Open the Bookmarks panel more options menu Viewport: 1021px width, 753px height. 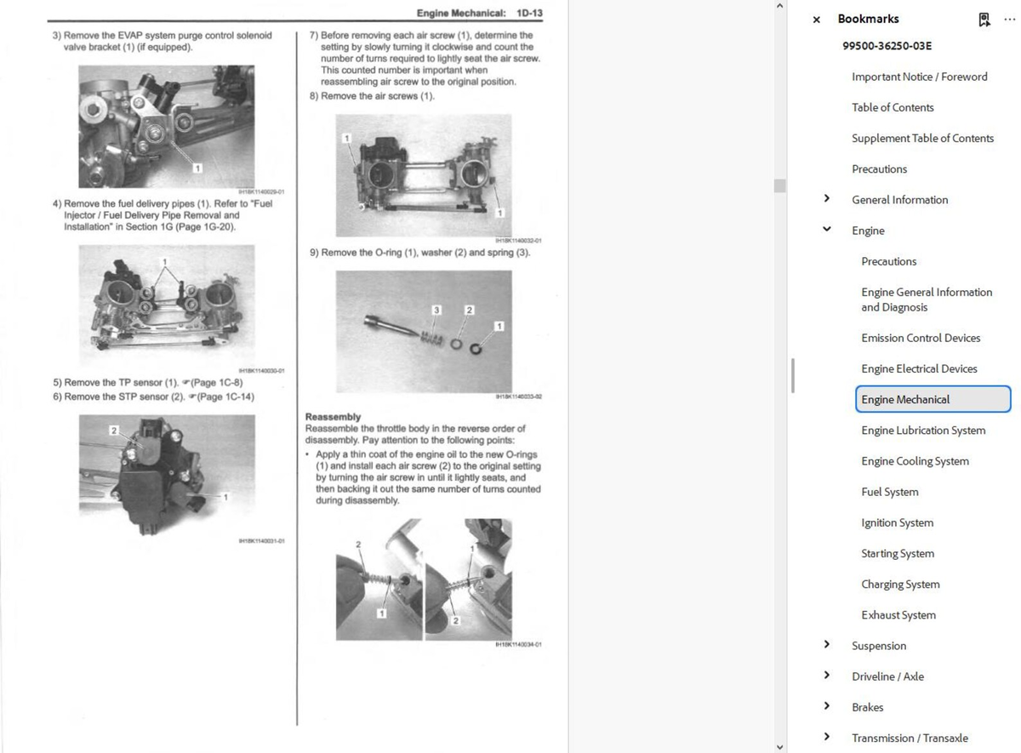[1009, 19]
